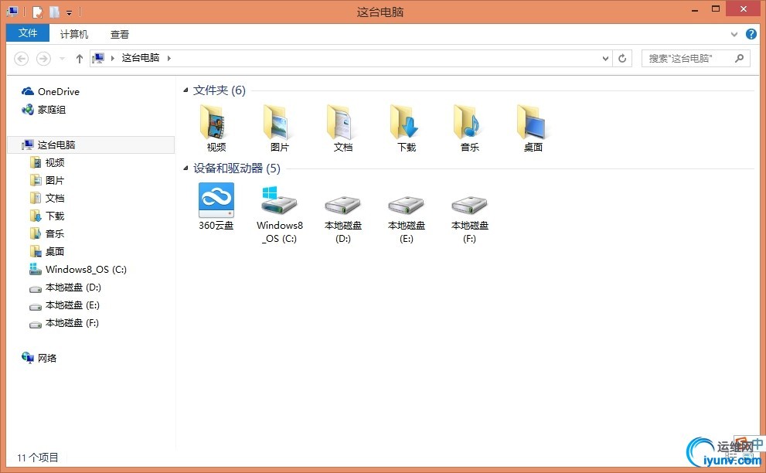This screenshot has height=473, width=766.
Task: Select 本地磁盘 (D:) in sidebar tree
Action: click(65, 288)
